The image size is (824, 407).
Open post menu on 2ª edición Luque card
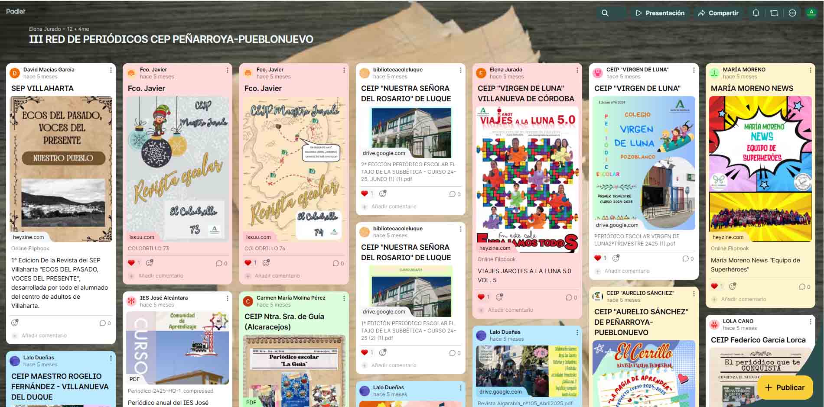(461, 70)
